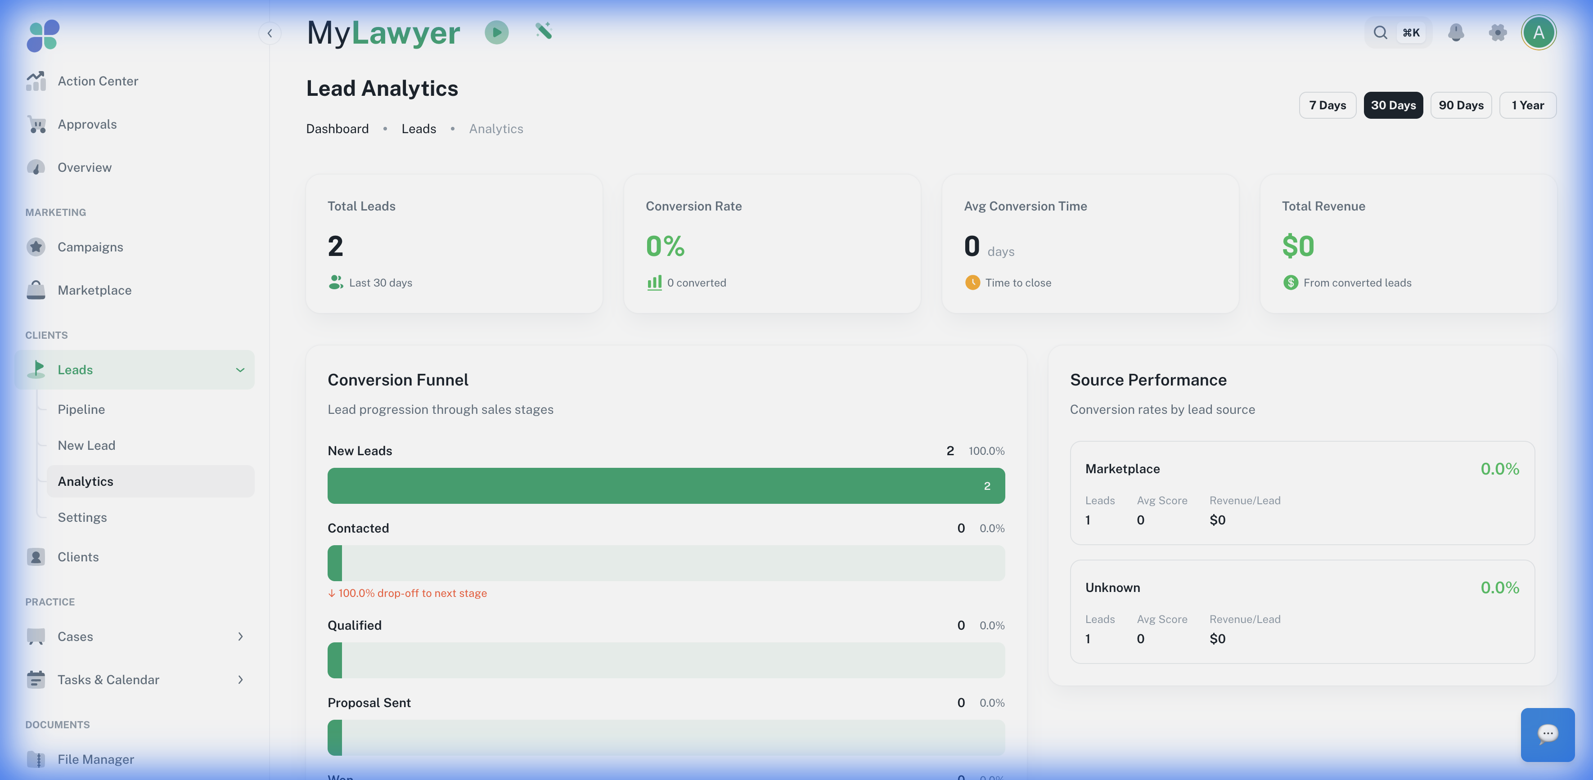Open the chat bubble widget

(1547, 734)
